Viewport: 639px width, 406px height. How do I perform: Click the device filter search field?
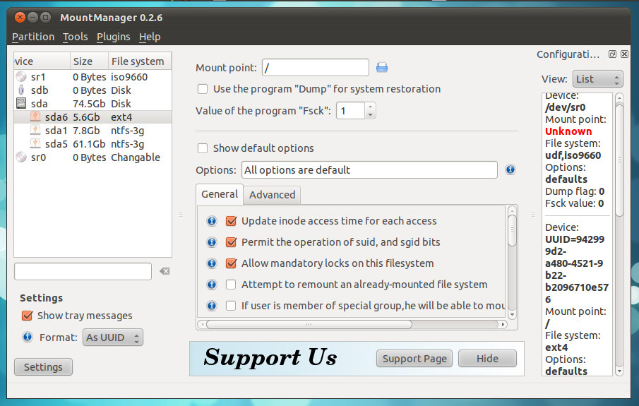tap(83, 271)
